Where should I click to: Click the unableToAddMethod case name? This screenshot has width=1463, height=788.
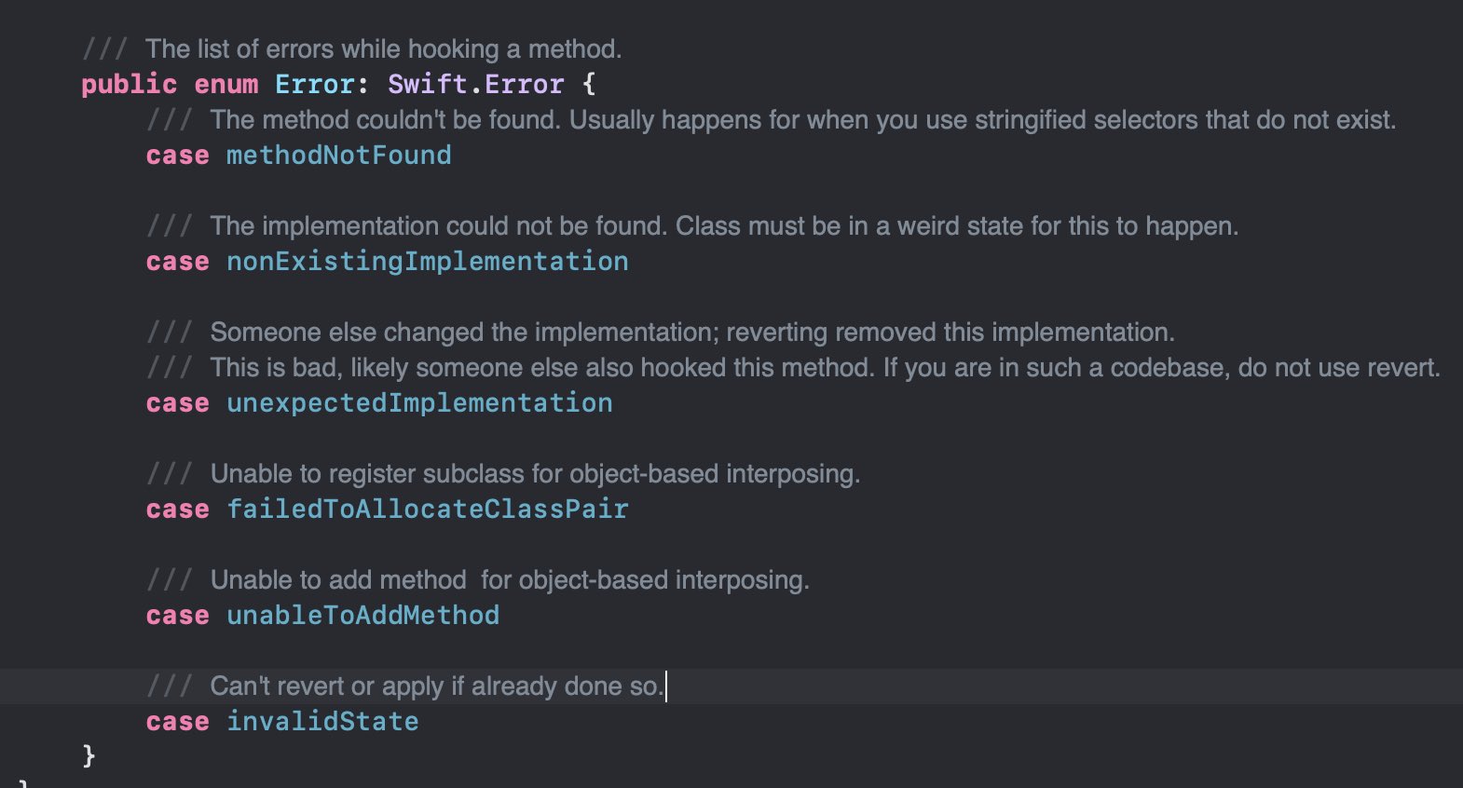point(362,616)
